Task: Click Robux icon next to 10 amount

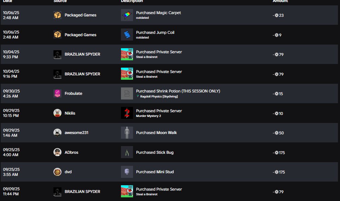Action: coord(277,114)
